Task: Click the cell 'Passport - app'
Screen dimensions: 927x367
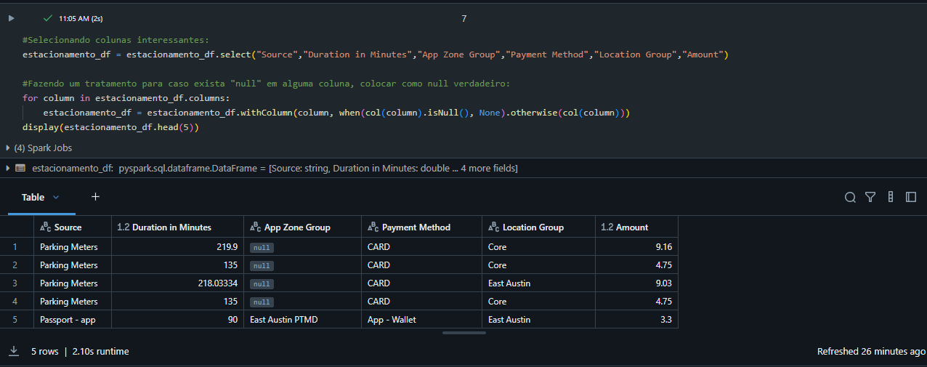Action: pyautogui.click(x=73, y=319)
